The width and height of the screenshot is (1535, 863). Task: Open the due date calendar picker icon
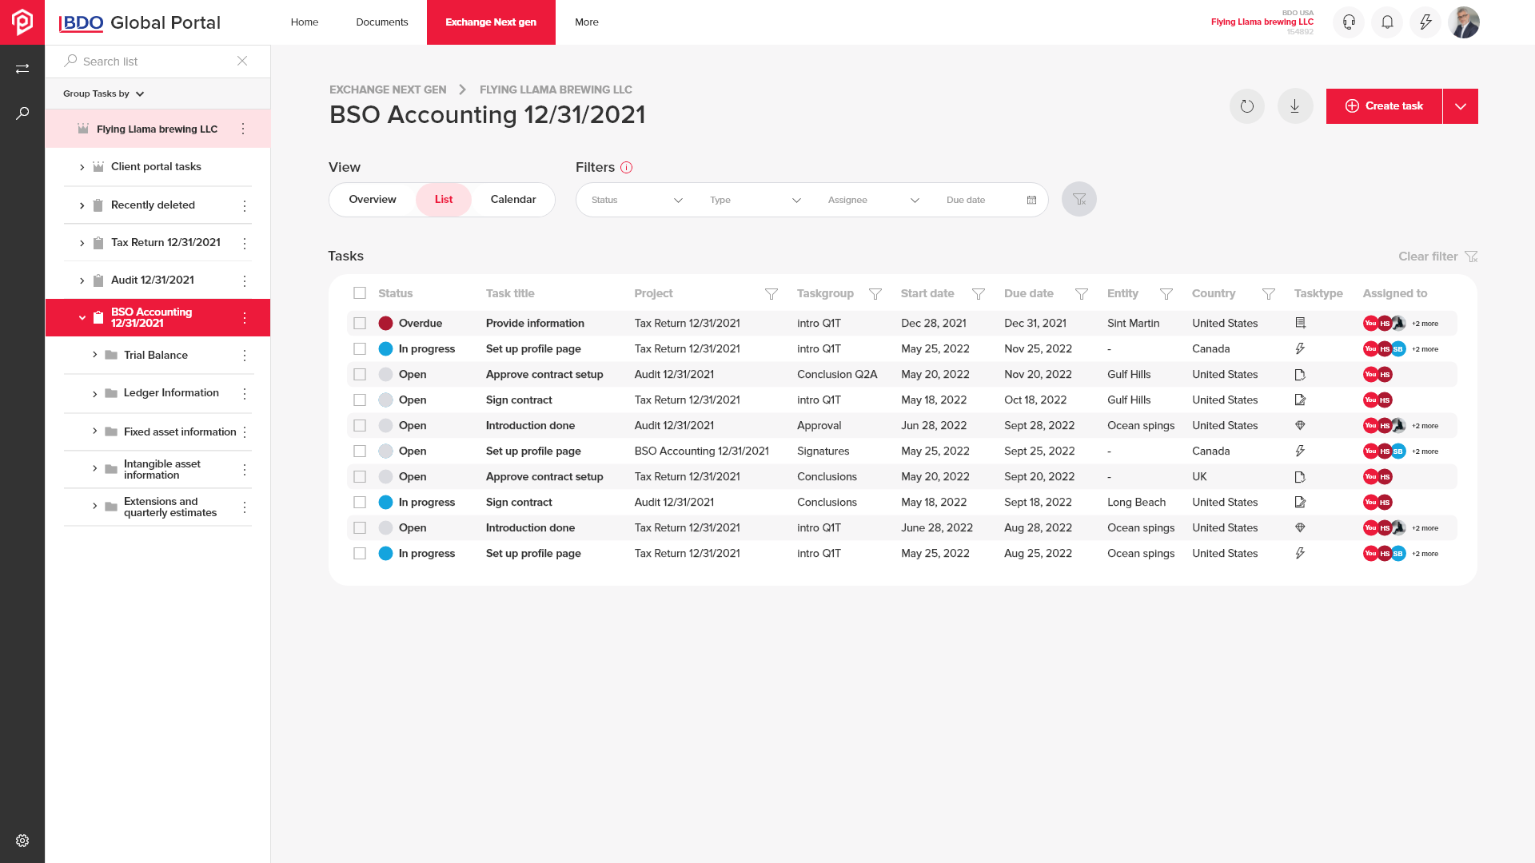click(x=1031, y=200)
